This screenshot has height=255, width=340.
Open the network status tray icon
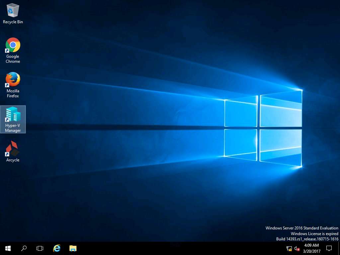click(x=289, y=248)
